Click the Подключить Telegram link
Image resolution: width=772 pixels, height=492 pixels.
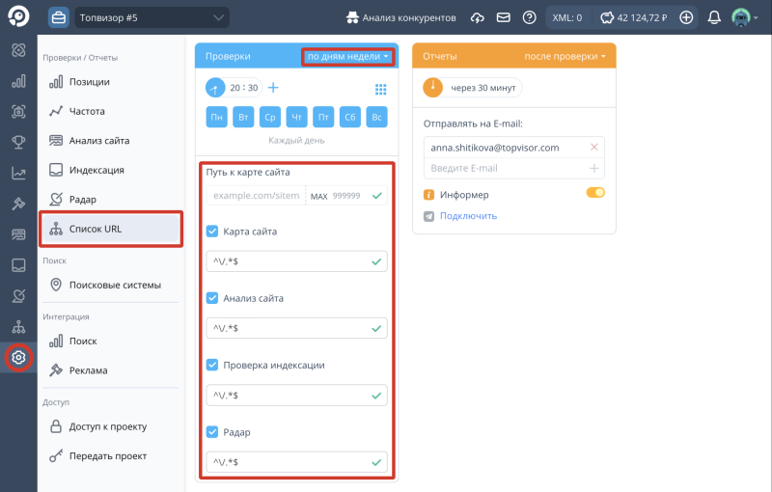468,216
